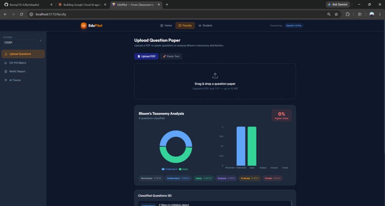Open the browser profile avatar
The width and height of the screenshot is (385, 206).
click(x=372, y=14)
